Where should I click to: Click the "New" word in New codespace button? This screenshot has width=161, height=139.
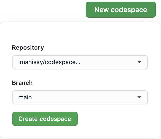[102, 10]
